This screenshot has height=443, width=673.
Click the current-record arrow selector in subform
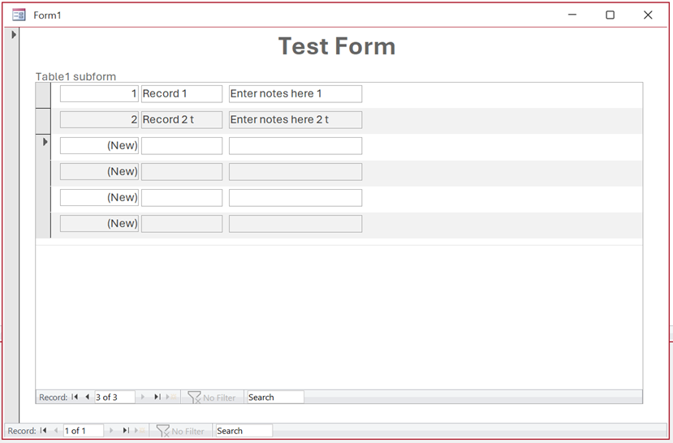[45, 142]
